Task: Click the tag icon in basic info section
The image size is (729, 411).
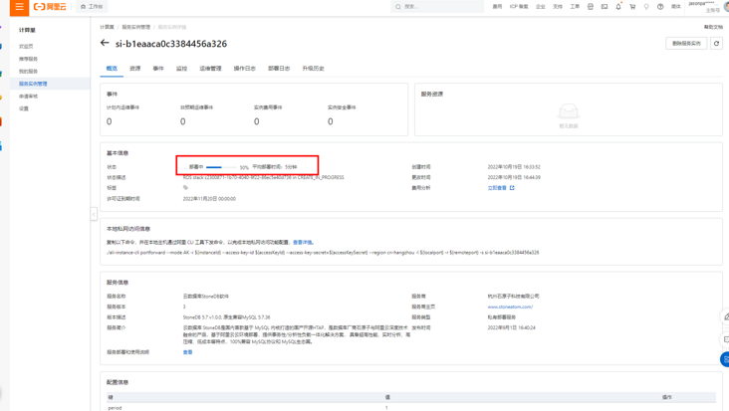Action: (x=185, y=188)
